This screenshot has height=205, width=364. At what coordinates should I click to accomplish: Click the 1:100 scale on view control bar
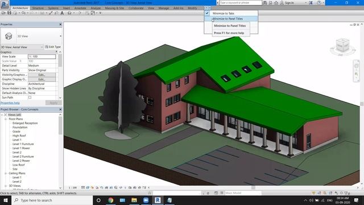tap(73, 187)
